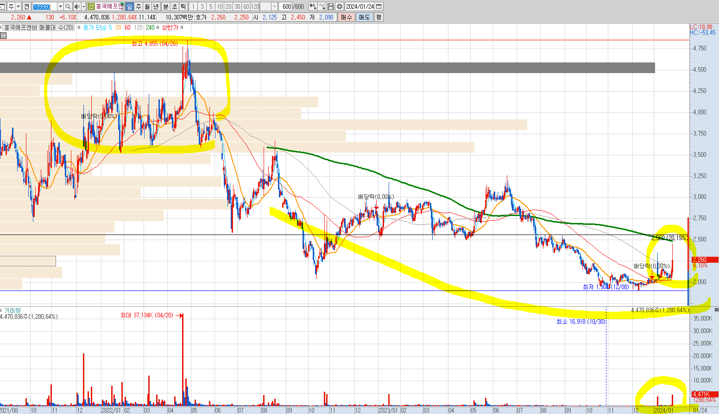Click the magnifier stock search icon
Viewport: 719px width, 414px height.
tap(68, 6)
